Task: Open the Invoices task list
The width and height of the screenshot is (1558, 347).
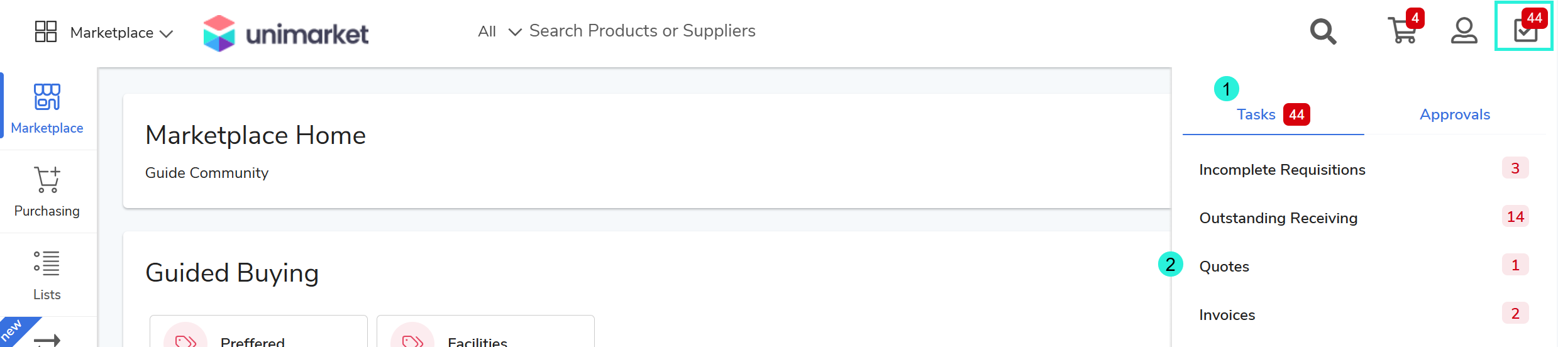Action: point(1227,315)
